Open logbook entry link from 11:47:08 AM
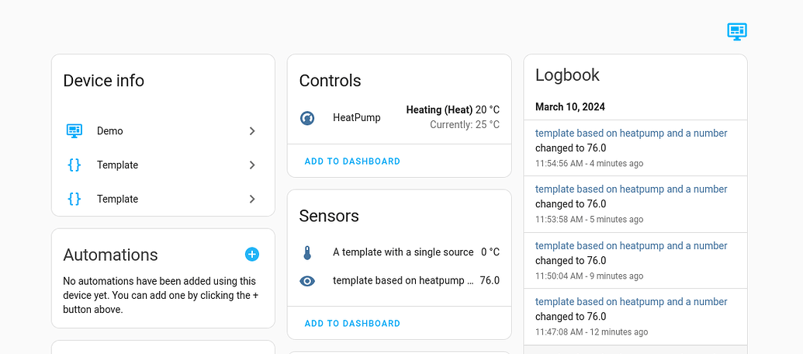This screenshot has width=803, height=354. 631,302
